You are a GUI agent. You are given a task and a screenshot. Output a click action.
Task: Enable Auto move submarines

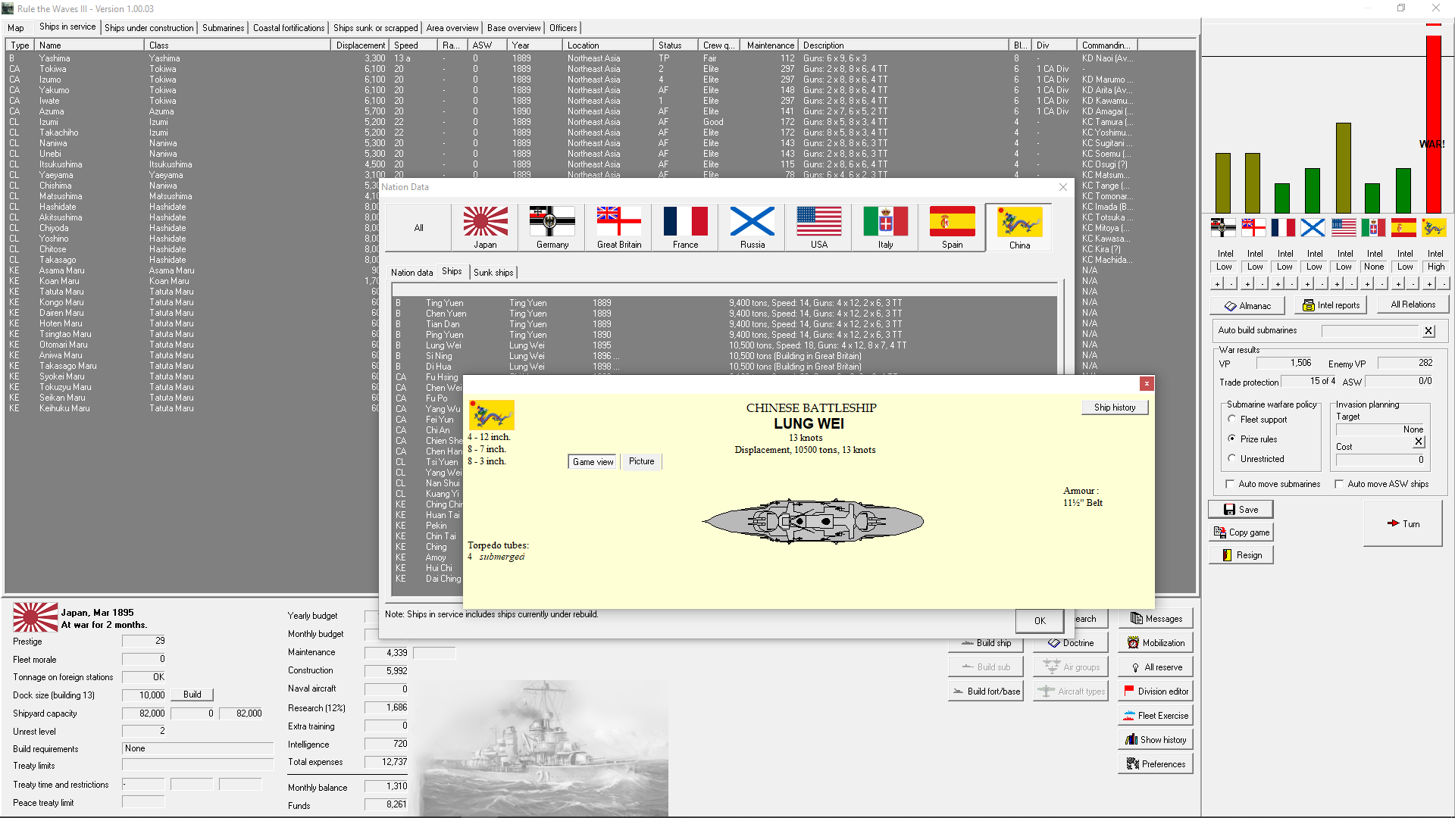1230,484
